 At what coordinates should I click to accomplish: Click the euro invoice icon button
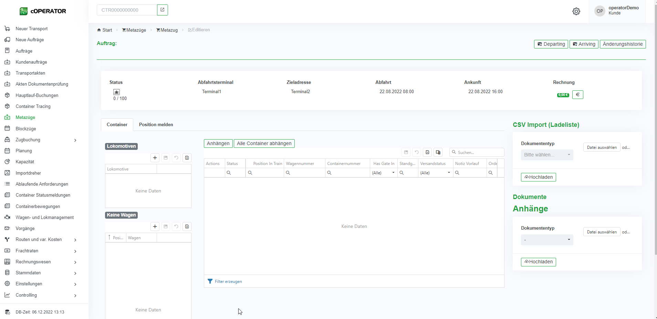point(577,95)
